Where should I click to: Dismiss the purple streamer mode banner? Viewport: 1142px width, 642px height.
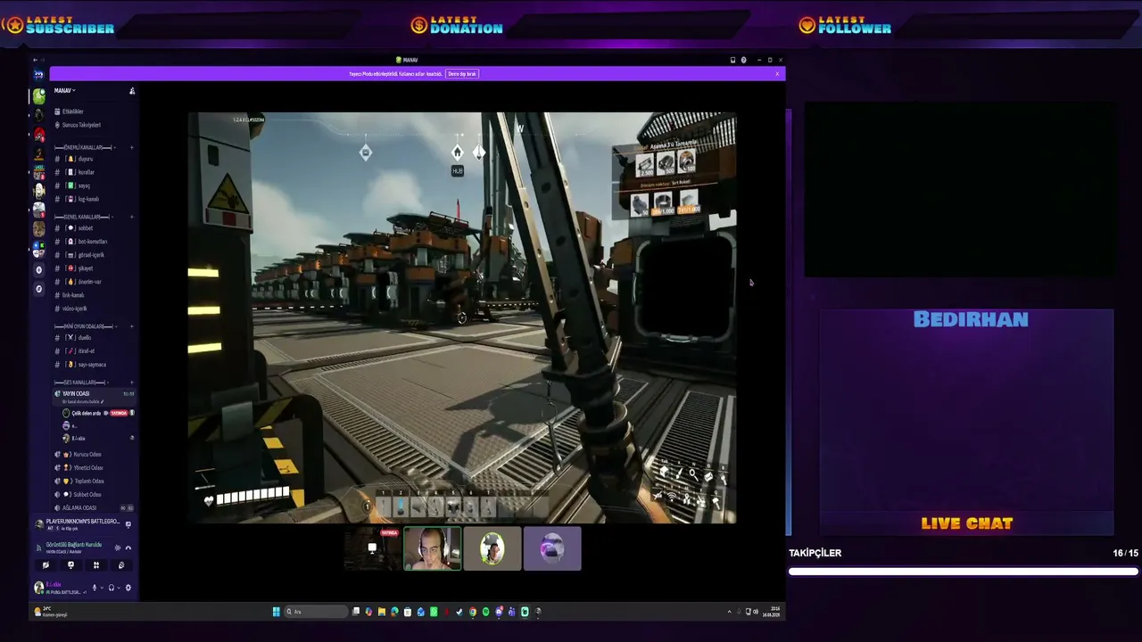(x=777, y=74)
